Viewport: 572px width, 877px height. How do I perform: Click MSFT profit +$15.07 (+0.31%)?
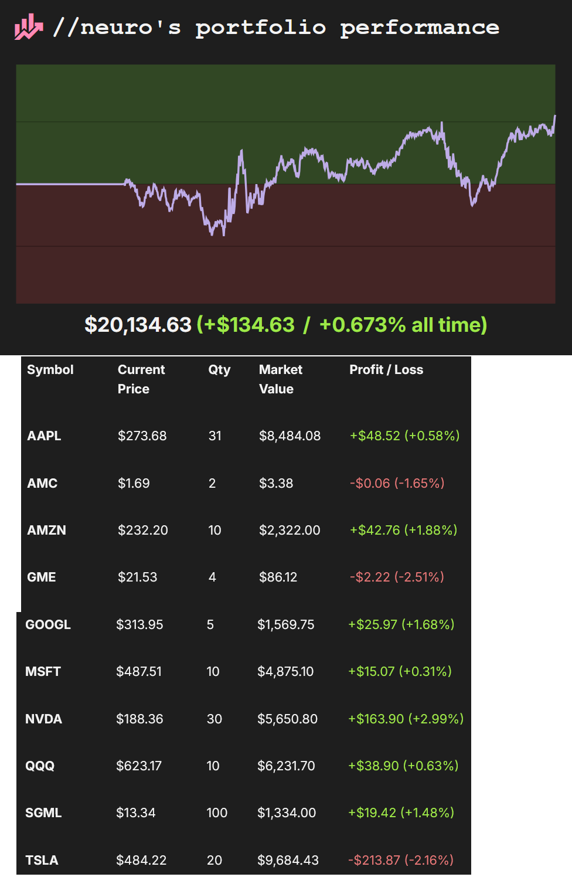click(x=400, y=672)
